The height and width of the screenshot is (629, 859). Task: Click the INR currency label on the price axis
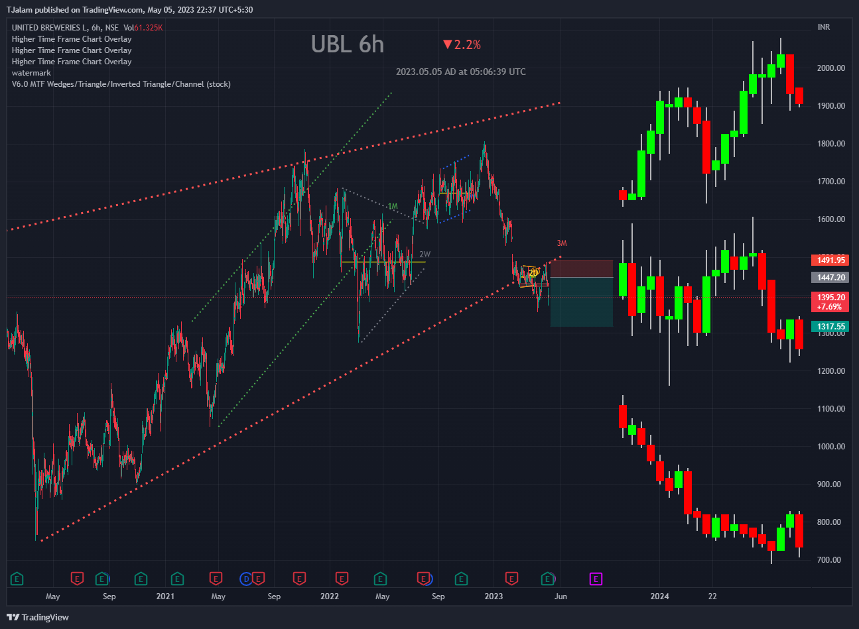(x=824, y=27)
